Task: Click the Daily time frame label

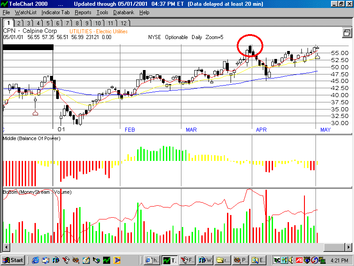Action: [196, 37]
